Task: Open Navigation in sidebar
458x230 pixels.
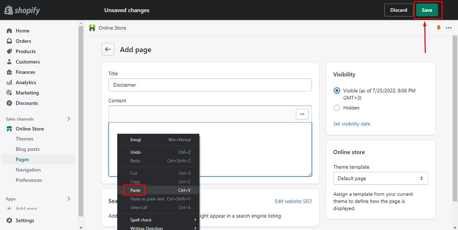Action: tap(28, 170)
